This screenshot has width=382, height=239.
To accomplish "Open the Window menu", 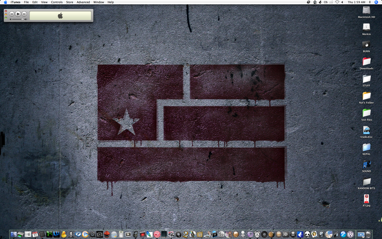I will pyautogui.click(x=99, y=2).
